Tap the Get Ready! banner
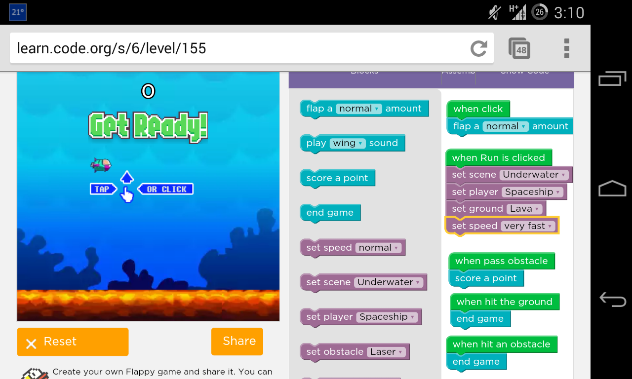 pos(148,127)
